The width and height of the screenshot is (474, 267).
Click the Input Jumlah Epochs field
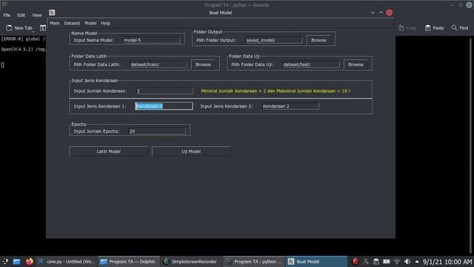(157, 131)
